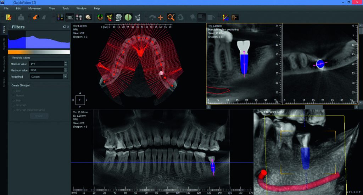Click the green split-circle toolbar icon

click(x=128, y=17)
